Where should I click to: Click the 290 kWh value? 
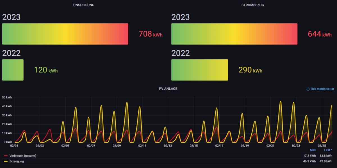coord(250,70)
